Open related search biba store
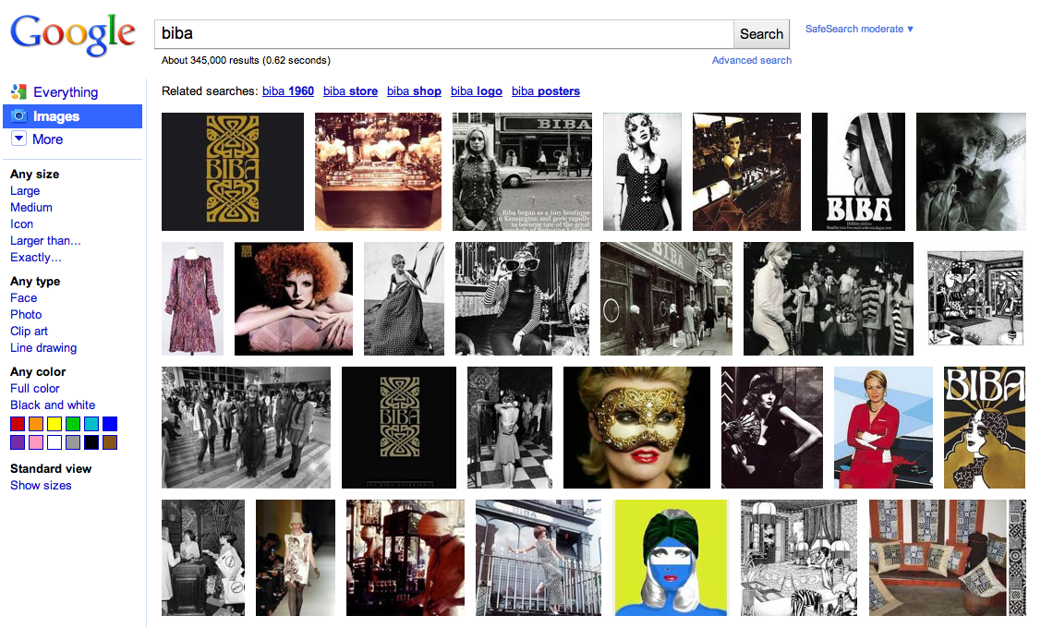This screenshot has width=1041, height=628. click(351, 91)
